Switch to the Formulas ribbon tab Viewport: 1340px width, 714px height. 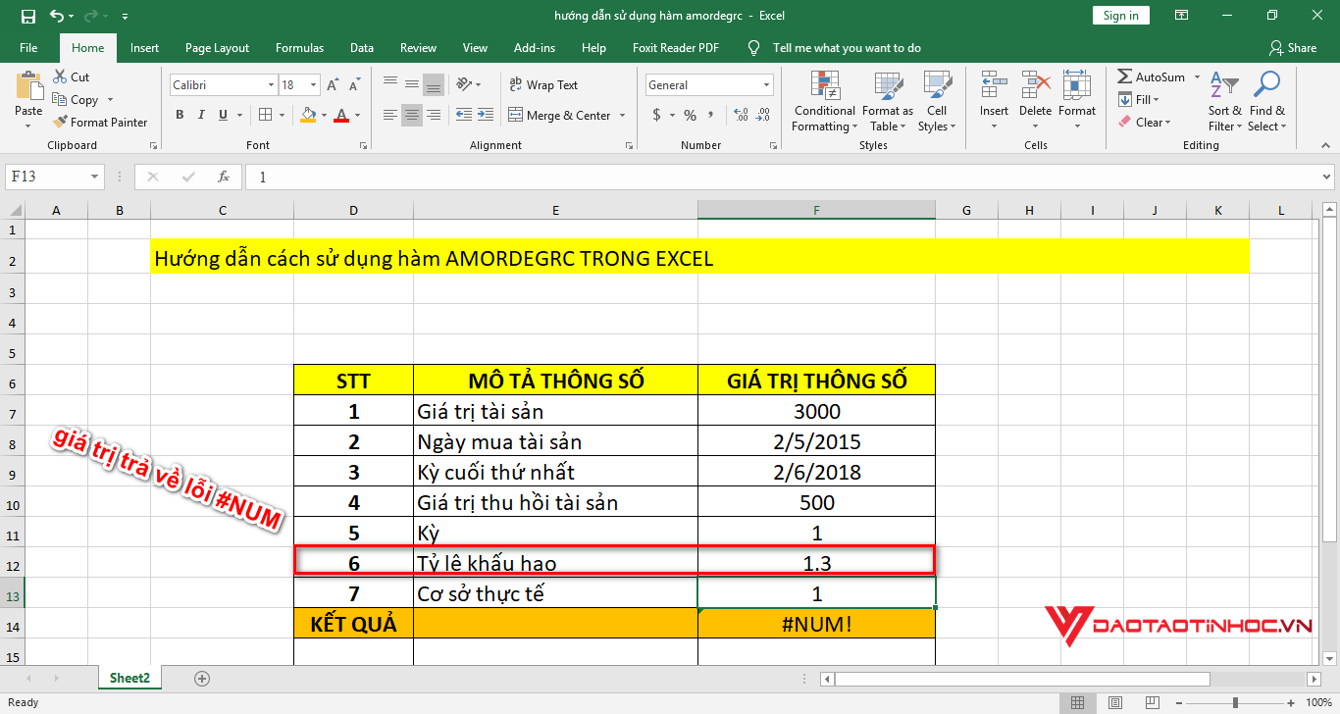(x=299, y=48)
